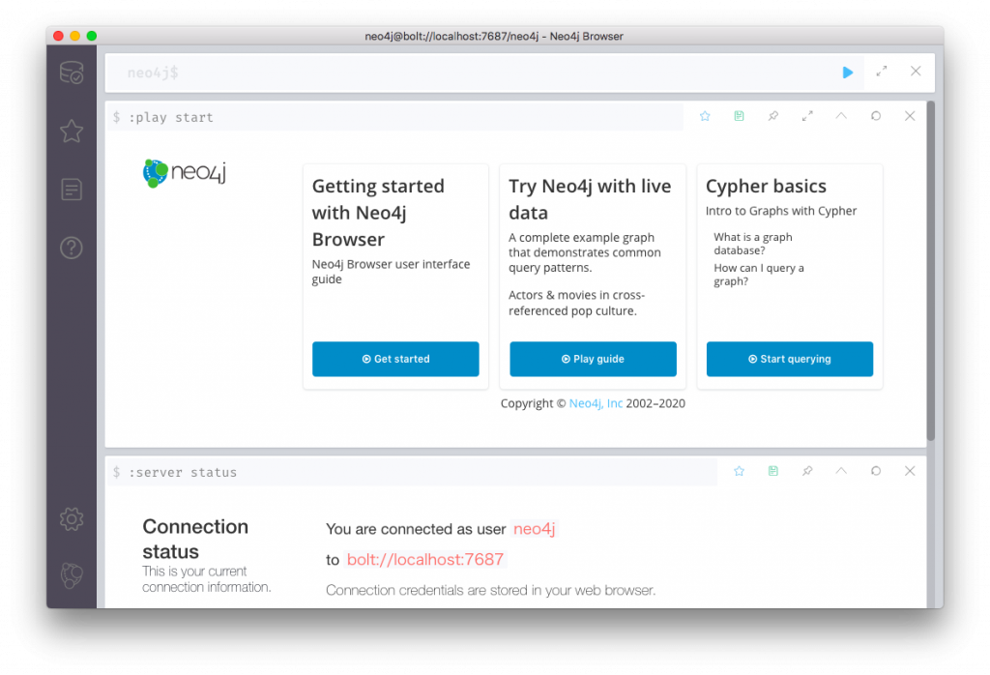990x675 pixels.
Task: Pin the :server status frame
Action: [807, 471]
